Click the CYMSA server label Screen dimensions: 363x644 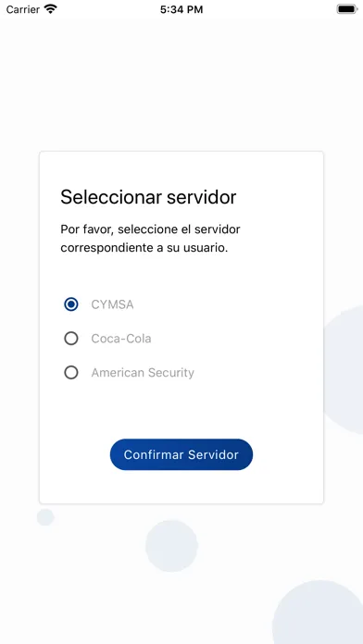(112, 304)
